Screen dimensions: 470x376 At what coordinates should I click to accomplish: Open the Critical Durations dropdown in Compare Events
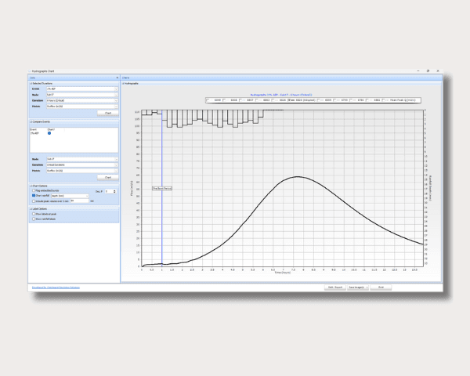[x=82, y=165]
